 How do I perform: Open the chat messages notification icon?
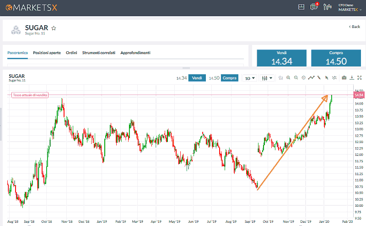(x=314, y=7)
